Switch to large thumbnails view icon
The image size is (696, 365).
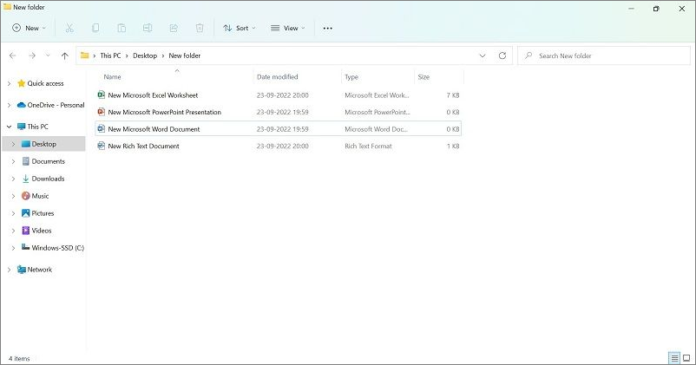pyautogui.click(x=686, y=358)
